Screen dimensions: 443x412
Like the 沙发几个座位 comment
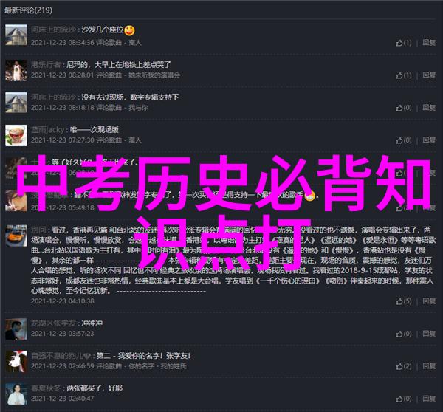pyautogui.click(x=403, y=43)
